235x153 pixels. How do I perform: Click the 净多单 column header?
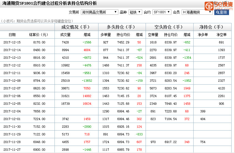[x=203, y=35]
